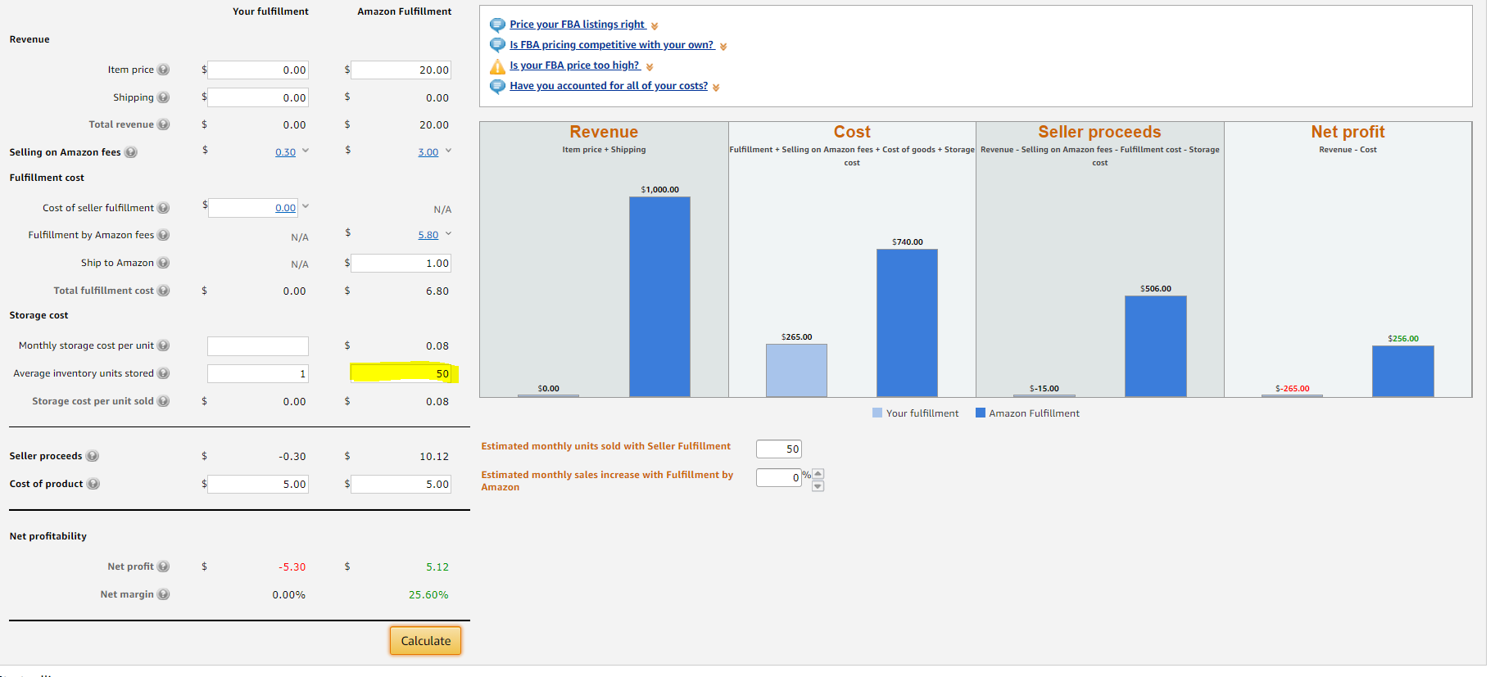The width and height of the screenshot is (1495, 677).
Task: Click the 5.80 Fulfillment by Amazon fees link
Action: (428, 235)
